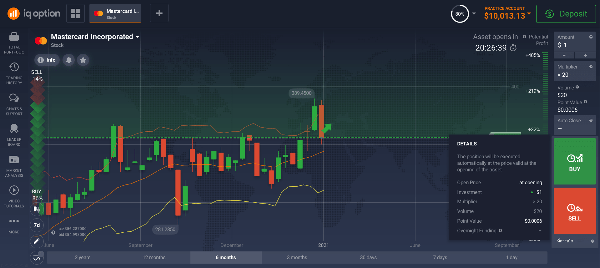
Task: Open Video Tutorials
Action: coord(14,197)
